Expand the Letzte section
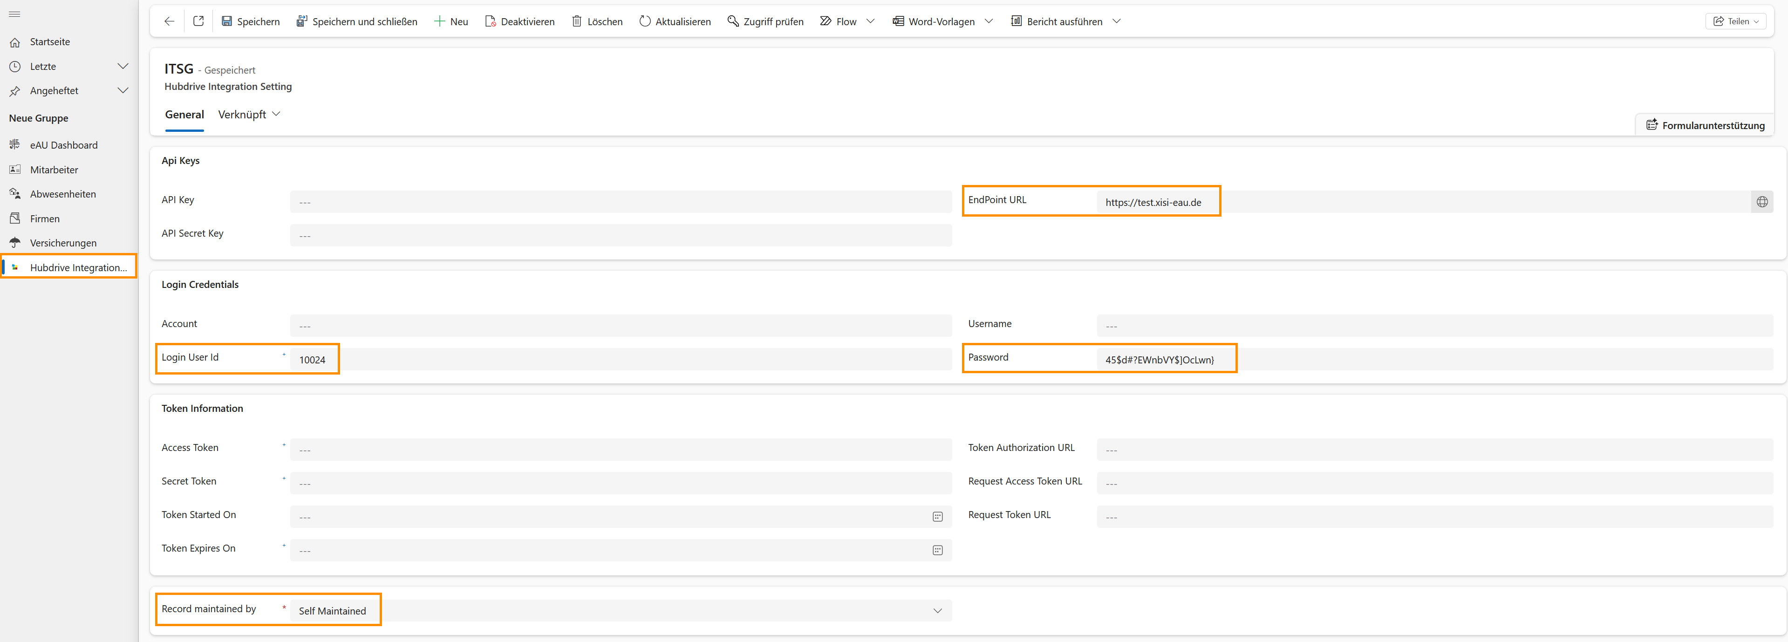This screenshot has width=1788, height=642. (123, 67)
